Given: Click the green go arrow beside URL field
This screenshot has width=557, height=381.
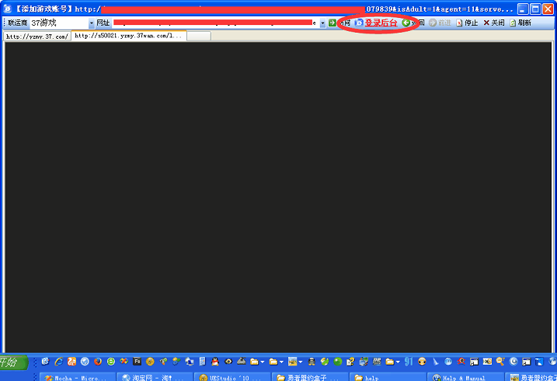Looking at the screenshot, I should pos(332,23).
